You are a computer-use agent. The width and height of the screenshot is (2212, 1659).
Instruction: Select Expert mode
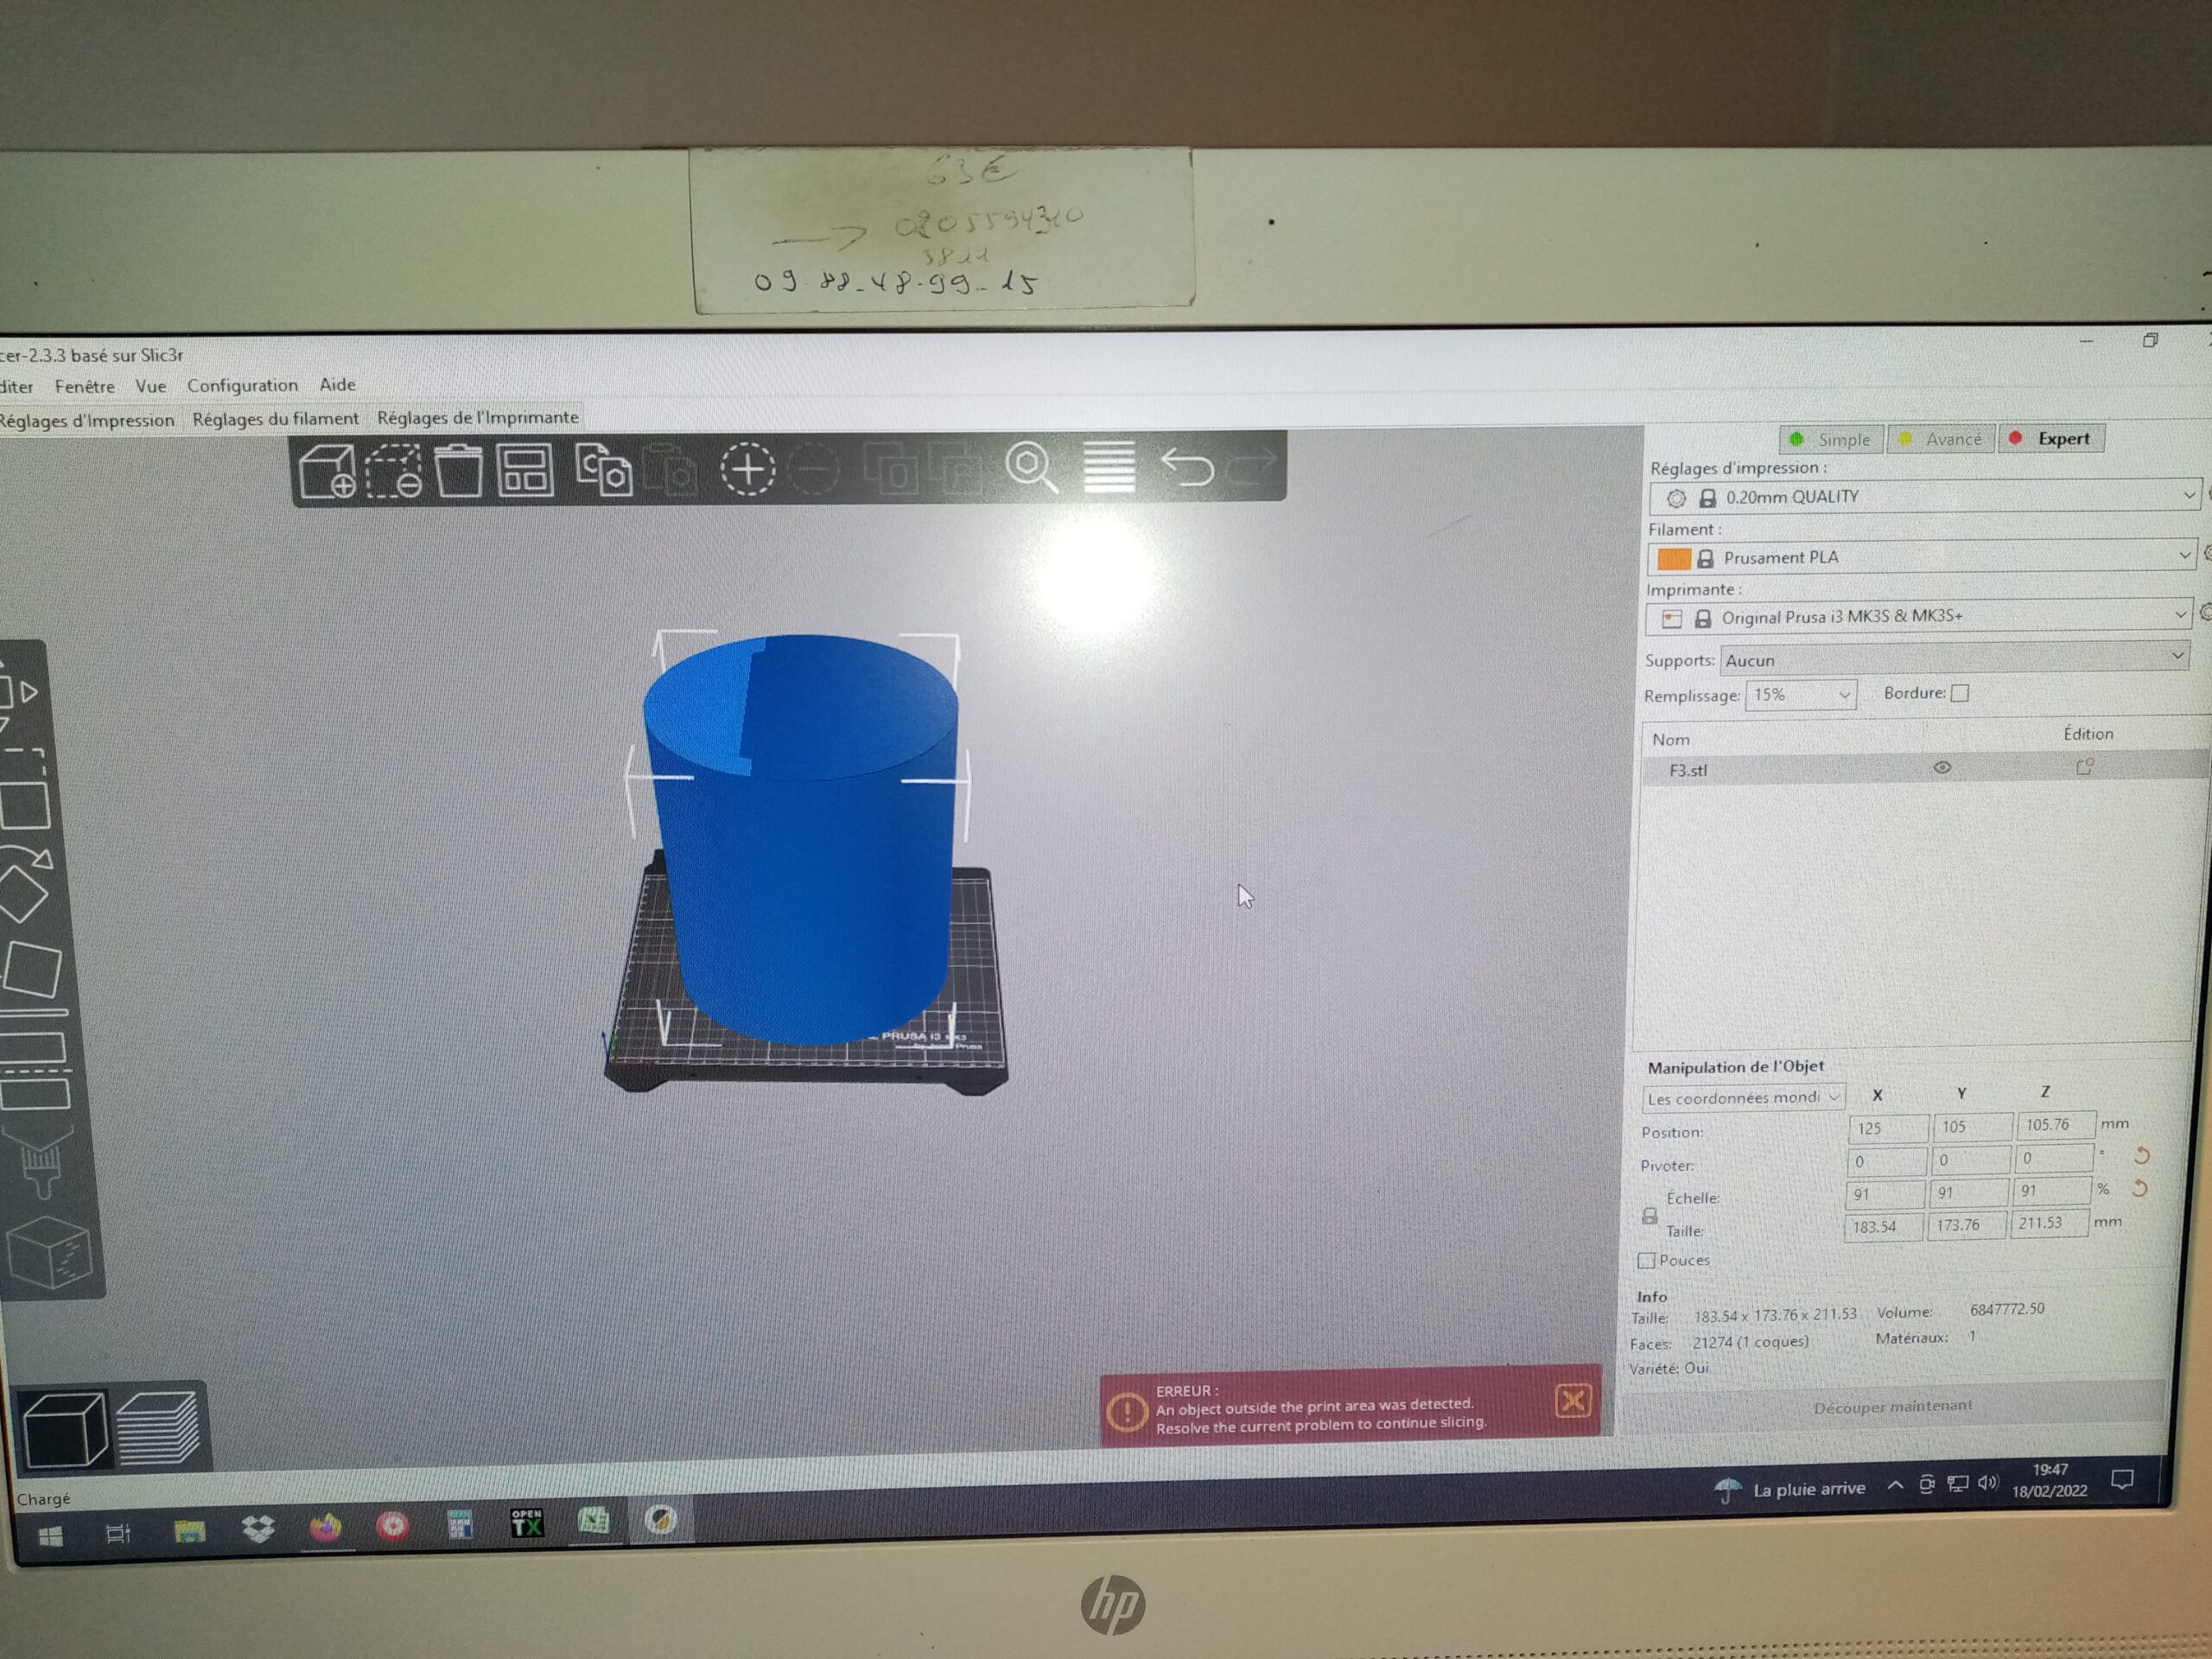point(2051,438)
